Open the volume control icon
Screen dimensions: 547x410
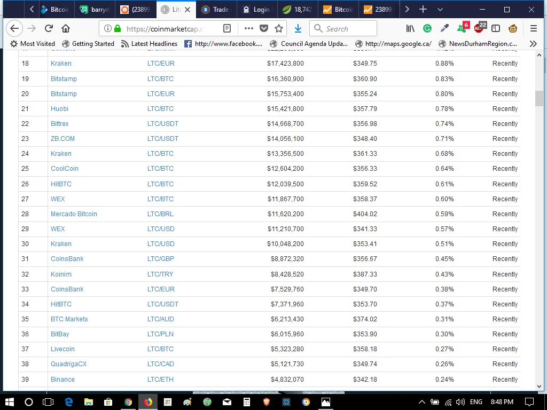460,402
